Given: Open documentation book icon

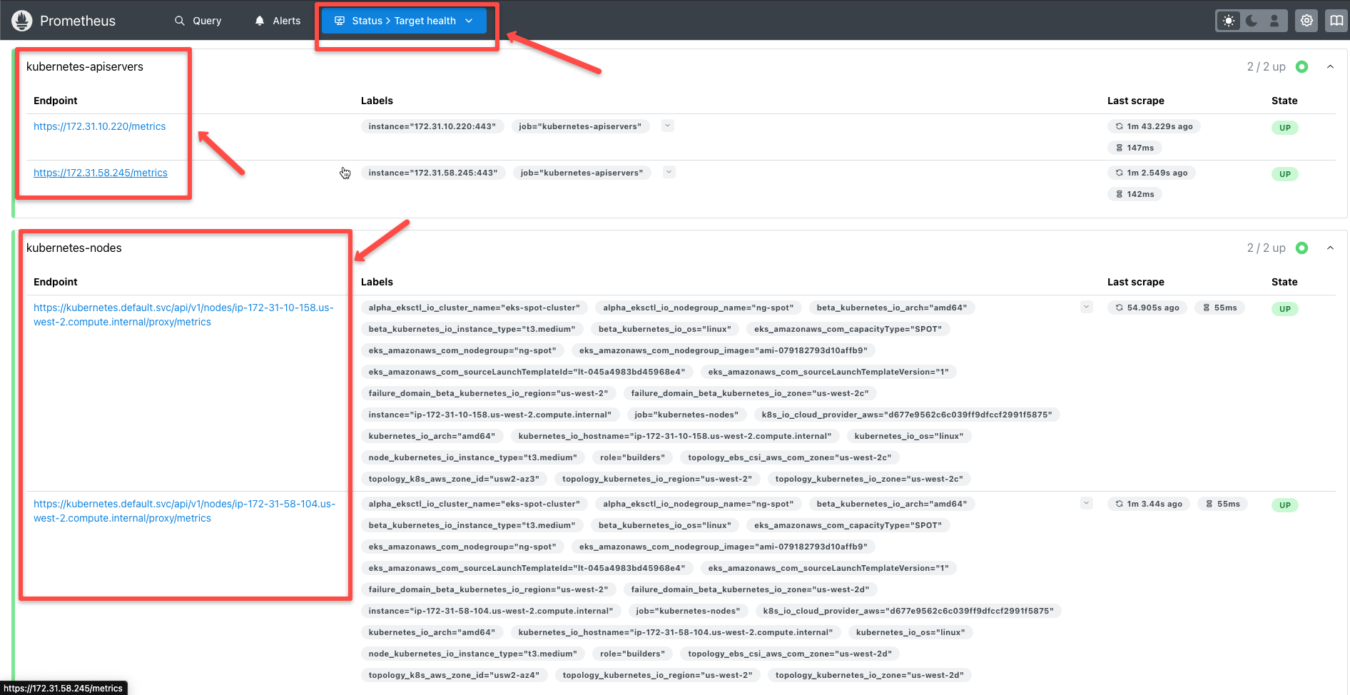Looking at the screenshot, I should [1336, 21].
